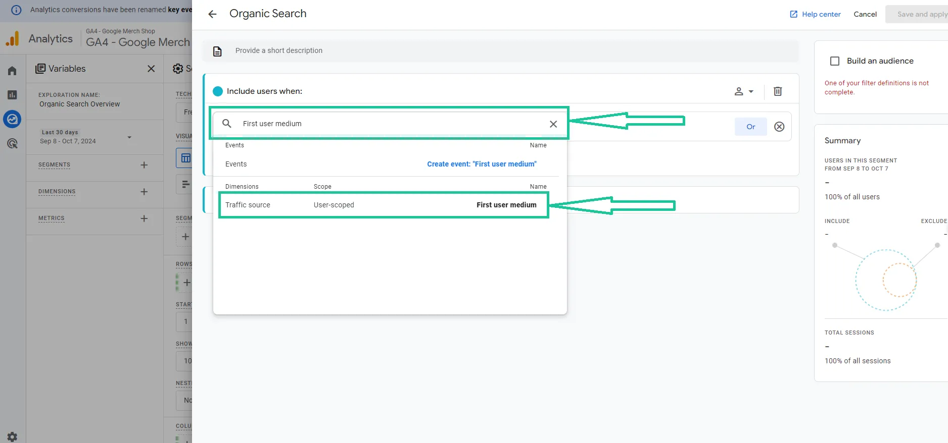Open the user scope dropdown in condition group
Screen dimensions: 948x443
click(x=744, y=91)
